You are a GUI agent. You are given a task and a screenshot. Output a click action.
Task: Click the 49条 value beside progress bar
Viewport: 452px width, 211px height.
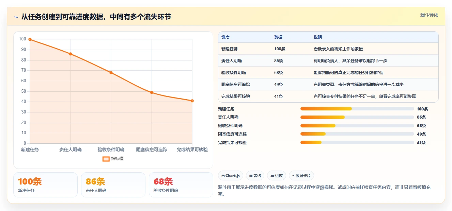(x=421, y=134)
